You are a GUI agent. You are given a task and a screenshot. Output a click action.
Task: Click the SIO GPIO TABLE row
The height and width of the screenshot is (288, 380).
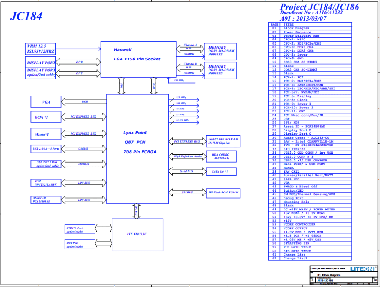pos(310,251)
